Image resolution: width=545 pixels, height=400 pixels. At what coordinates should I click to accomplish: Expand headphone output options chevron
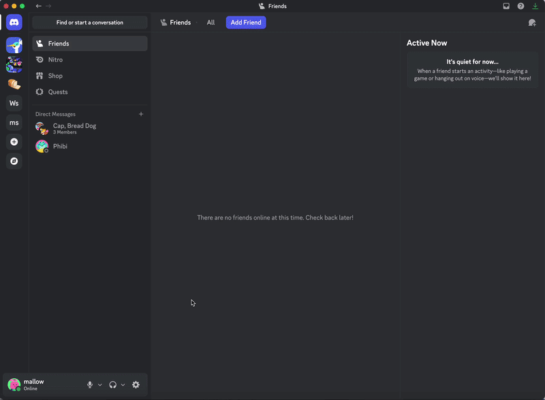123,385
